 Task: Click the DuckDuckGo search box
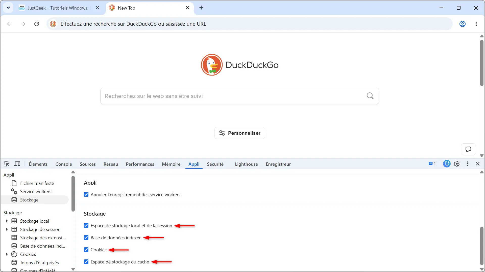coord(239,96)
